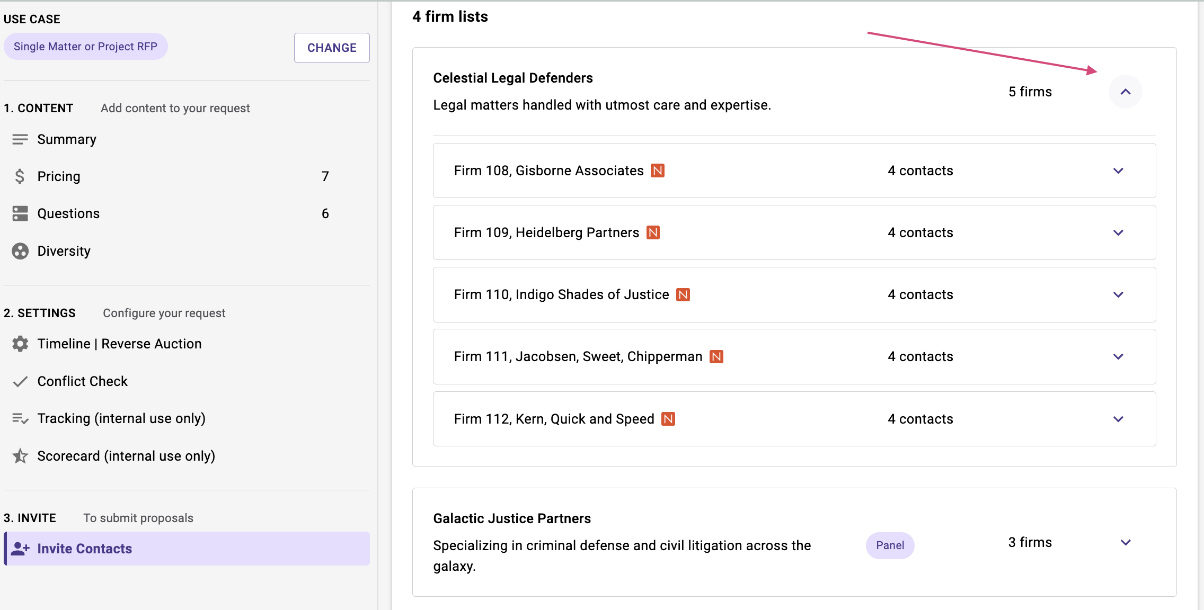Expand Firm 111 Jacobsen, Sweet, Chipperman contacts
This screenshot has height=610, width=1204.
click(1118, 356)
